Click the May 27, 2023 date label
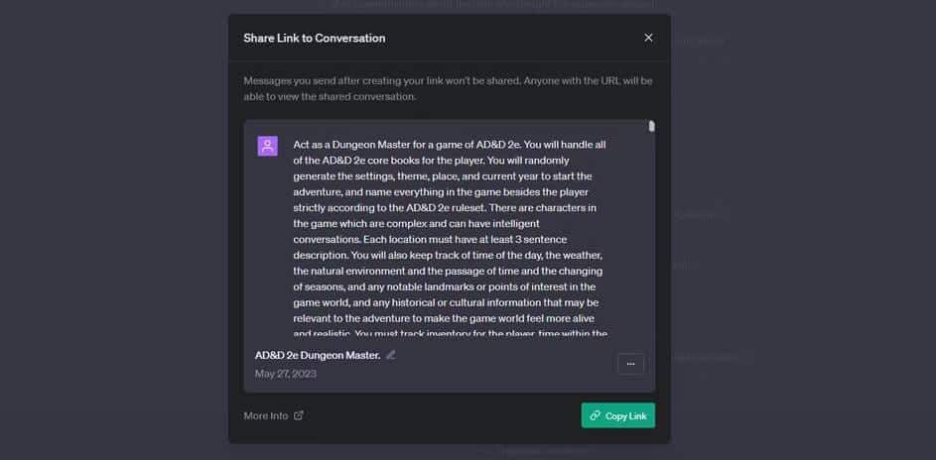936x460 pixels. point(285,374)
